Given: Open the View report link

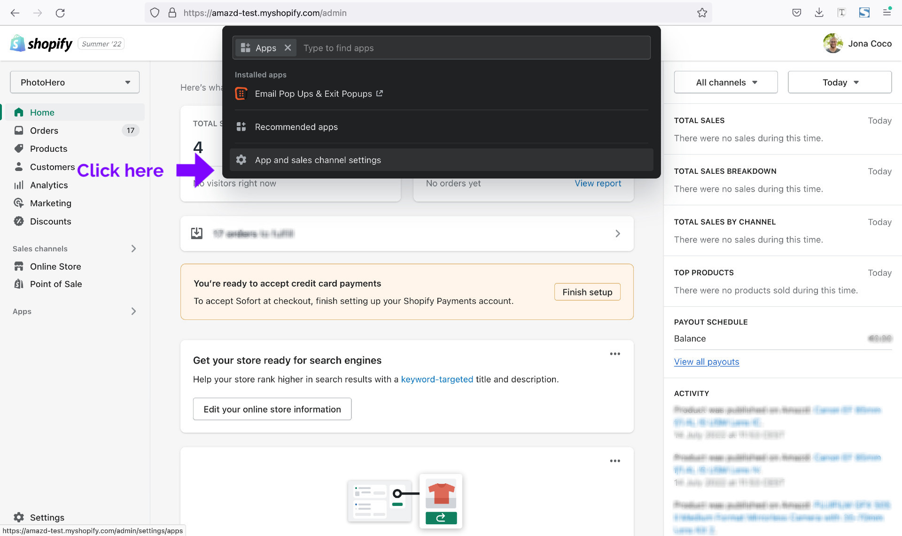Looking at the screenshot, I should pos(598,183).
